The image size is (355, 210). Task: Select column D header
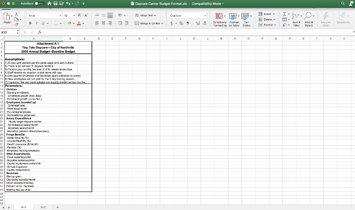[99, 38]
